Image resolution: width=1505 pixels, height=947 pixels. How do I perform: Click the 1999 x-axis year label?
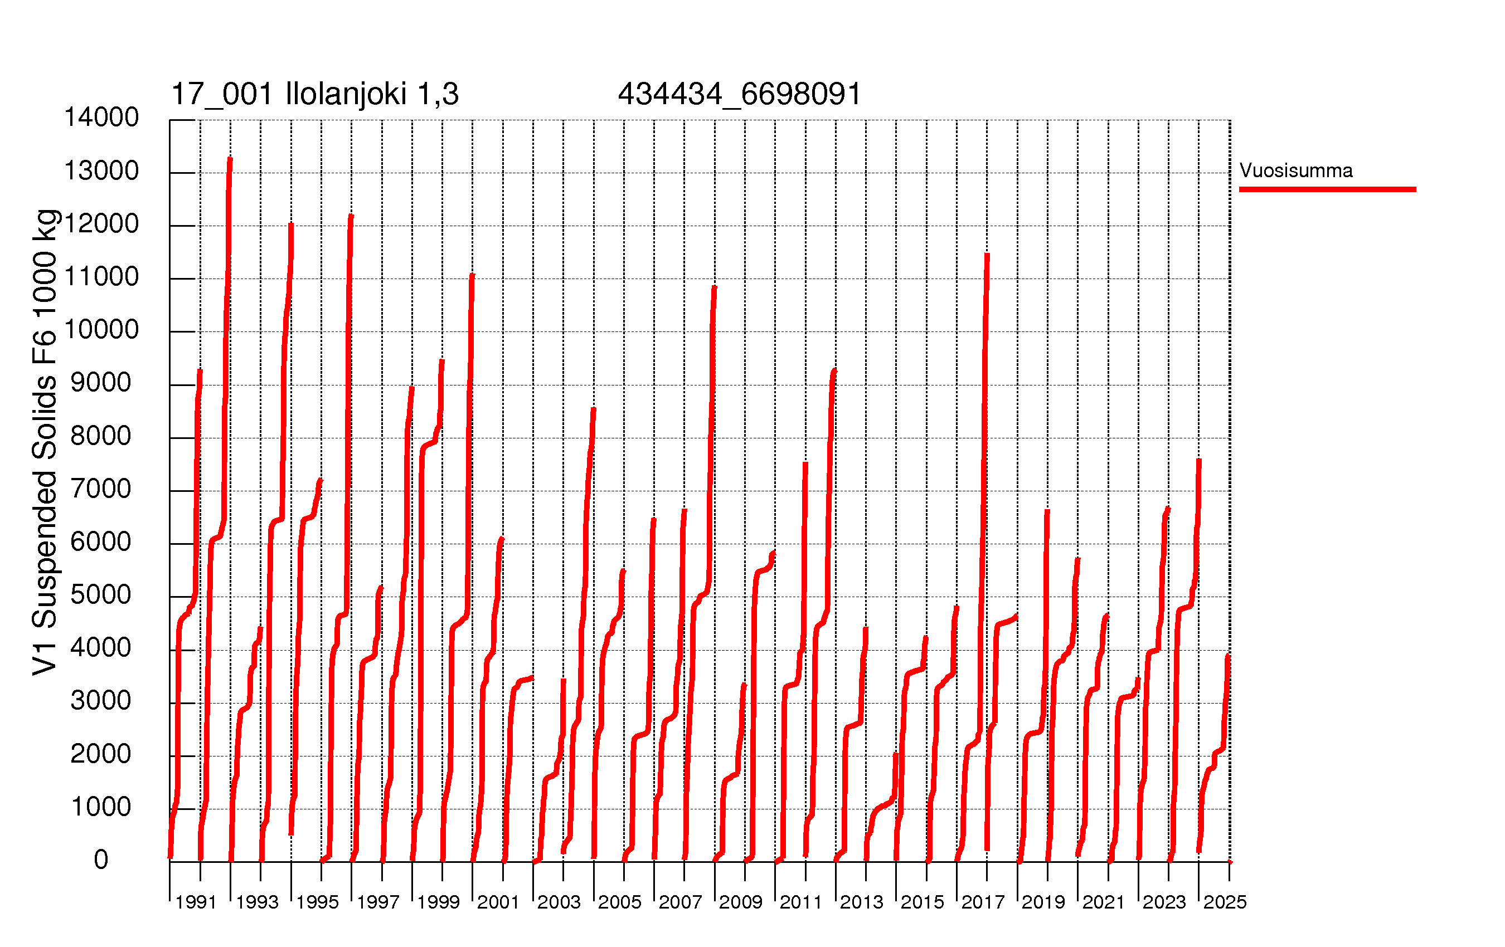click(x=438, y=902)
